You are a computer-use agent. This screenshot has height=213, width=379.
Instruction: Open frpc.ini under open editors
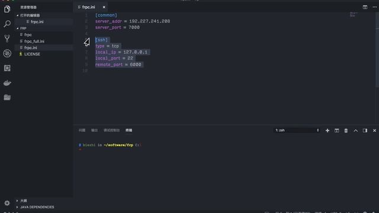[x=43, y=22]
